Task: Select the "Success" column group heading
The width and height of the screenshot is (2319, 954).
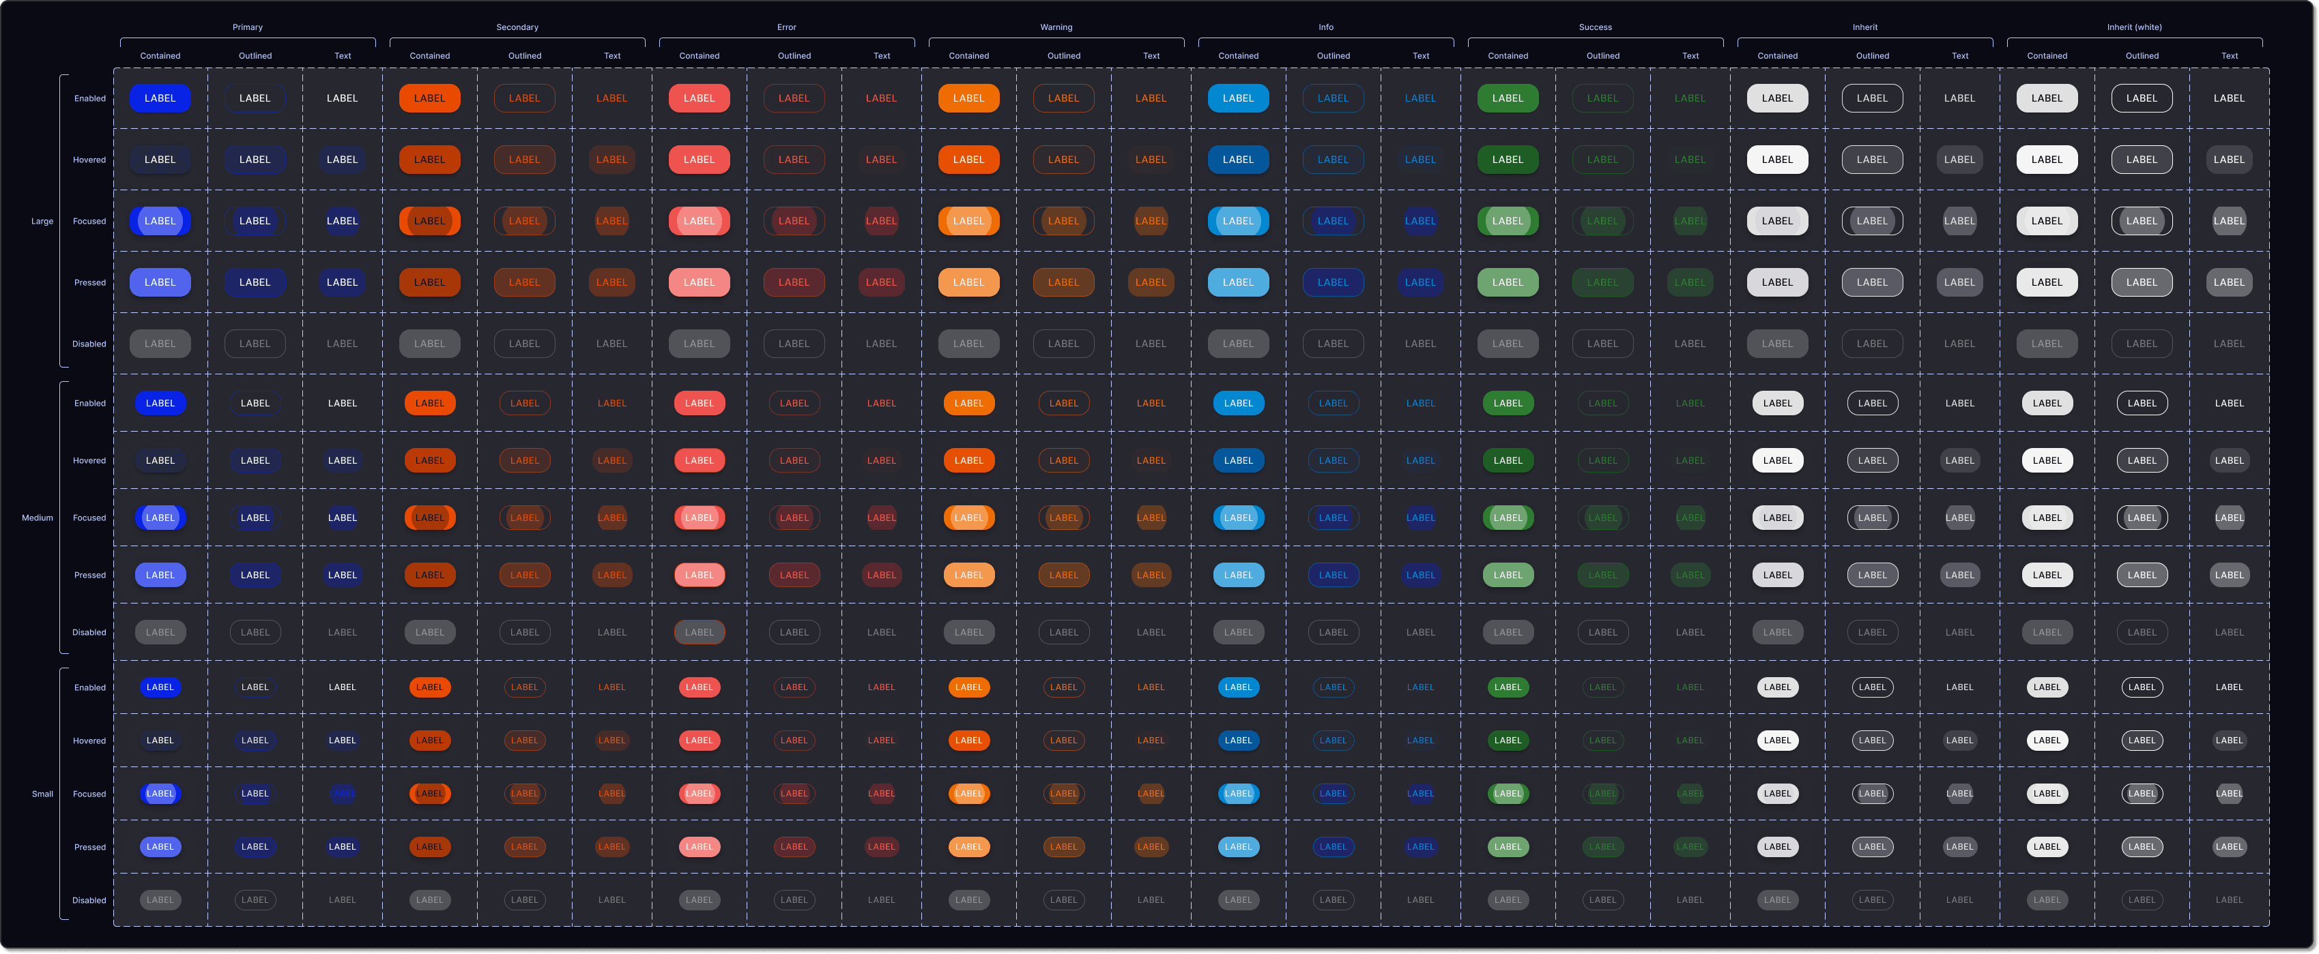Action: (1595, 27)
